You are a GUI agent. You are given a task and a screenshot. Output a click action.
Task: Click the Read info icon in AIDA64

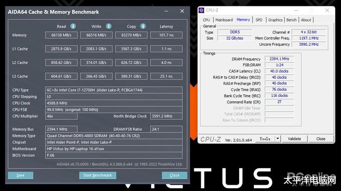click(x=73, y=26)
